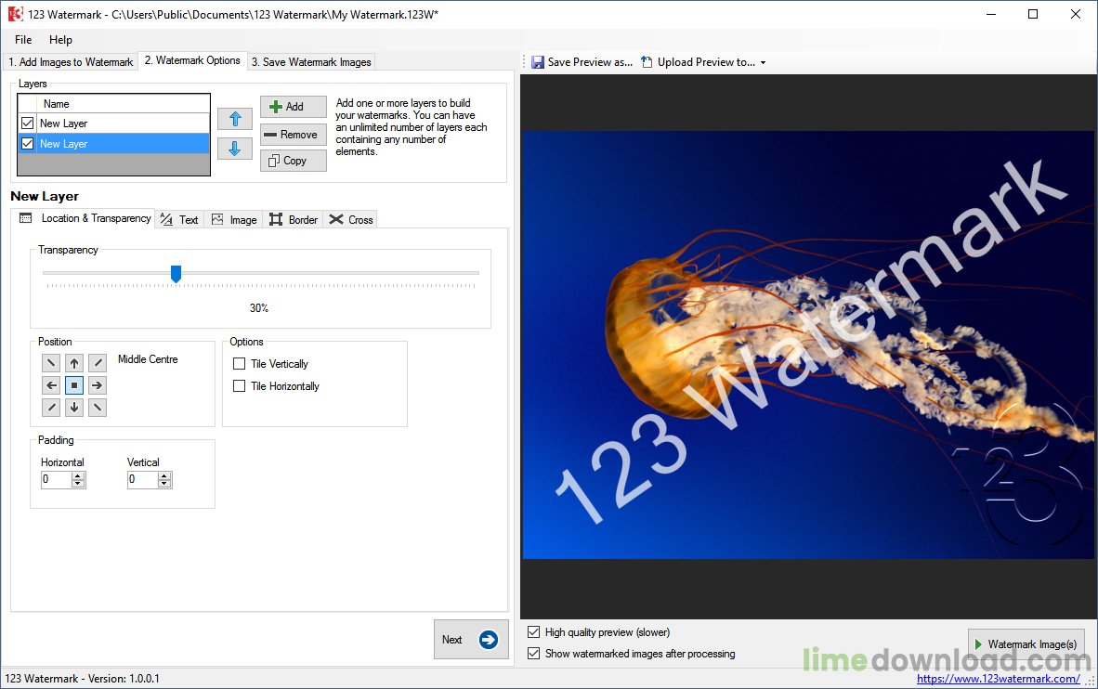This screenshot has height=689, width=1098.
Task: Set position to top-right arrow
Action: point(97,363)
